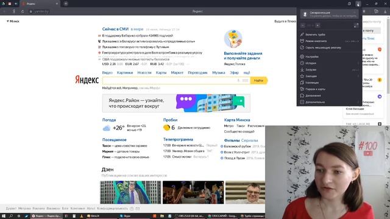Click the incognito mask icon in menu

pyautogui.click(x=302, y=41)
